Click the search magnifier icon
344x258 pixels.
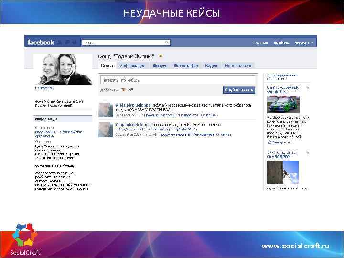pos(167,43)
